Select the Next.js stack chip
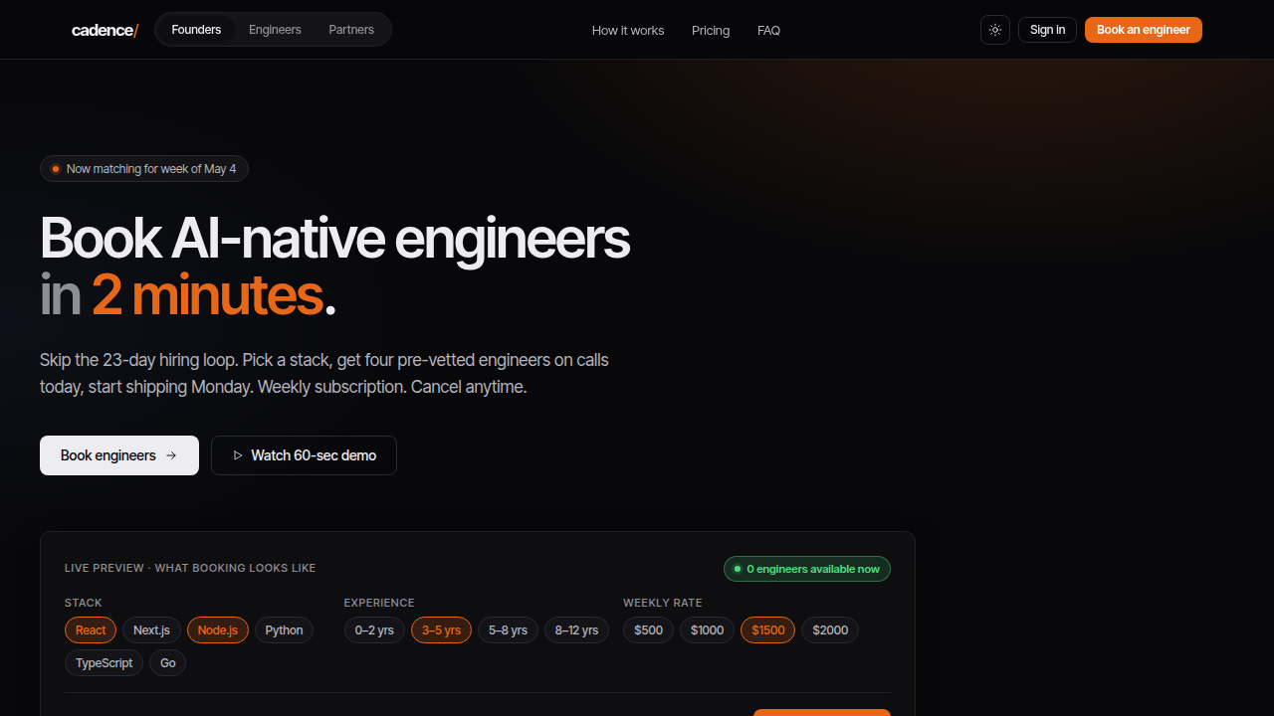The image size is (1274, 716). pos(151,630)
